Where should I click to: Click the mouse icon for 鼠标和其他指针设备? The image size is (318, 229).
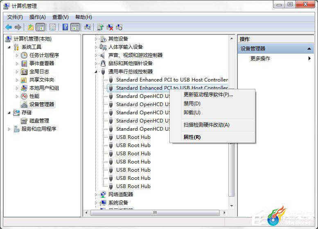coord(103,63)
